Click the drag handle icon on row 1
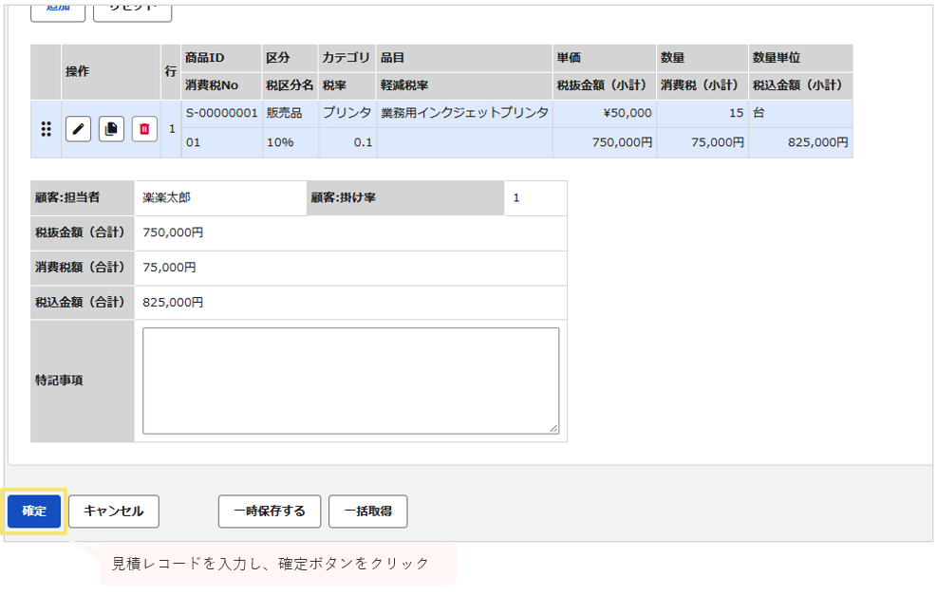The width and height of the screenshot is (937, 595). [46, 129]
